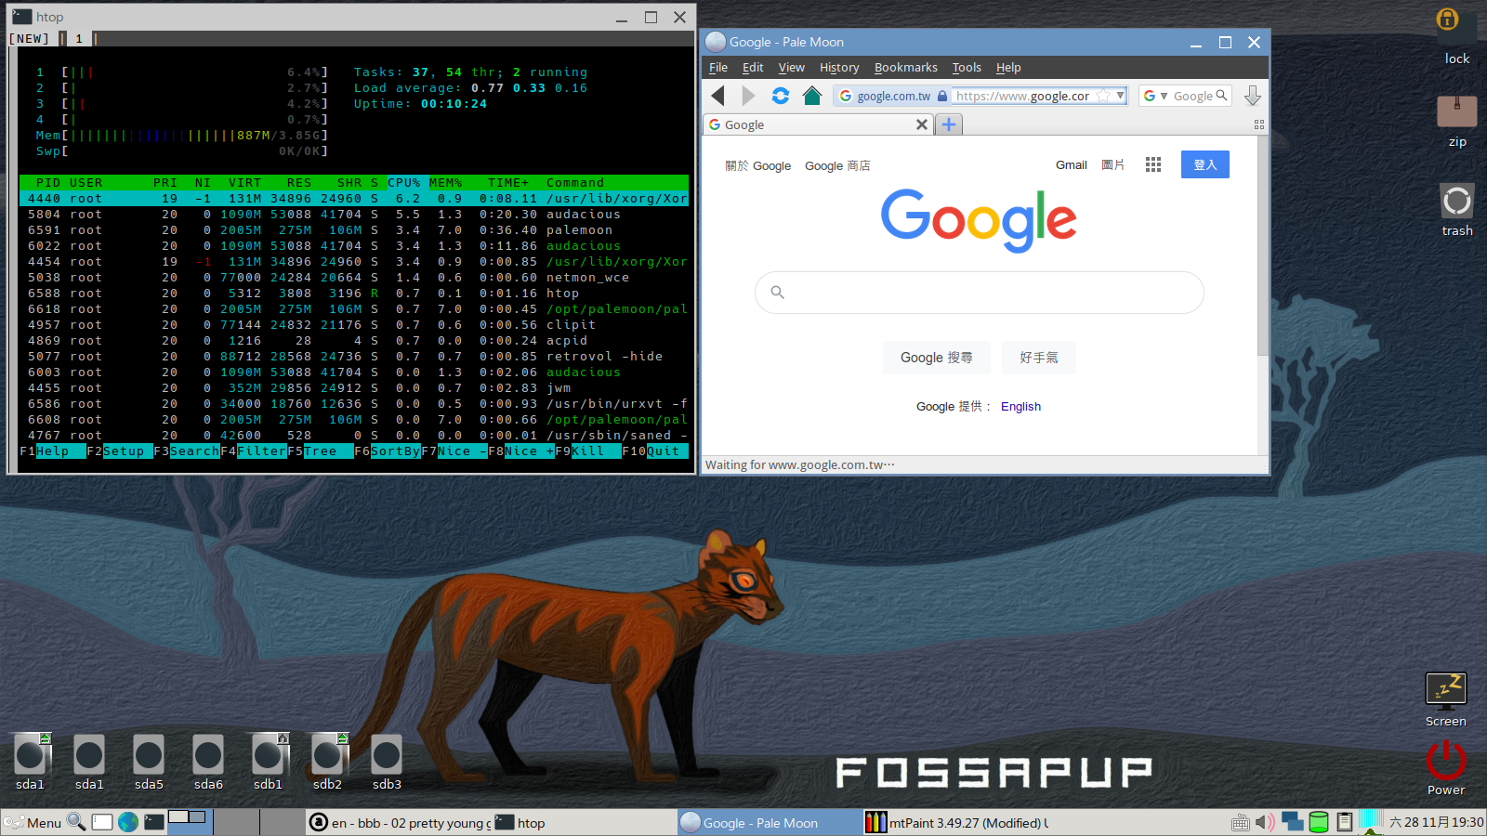Expand the URL bar history dropdown
Screen dimensions: 1487x836
pyautogui.click(x=1120, y=96)
